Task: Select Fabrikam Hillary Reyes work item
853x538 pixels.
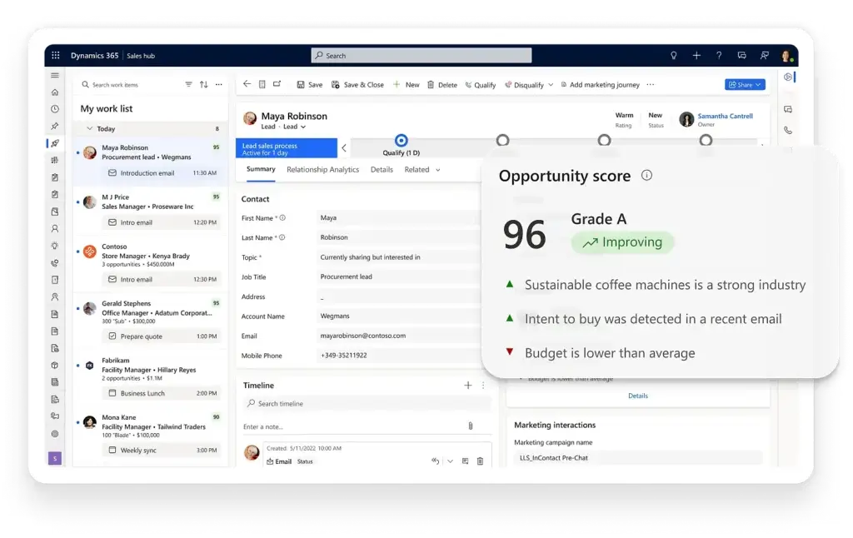Action: point(151,377)
